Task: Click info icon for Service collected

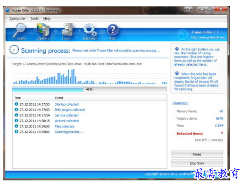Action: coord(16,115)
